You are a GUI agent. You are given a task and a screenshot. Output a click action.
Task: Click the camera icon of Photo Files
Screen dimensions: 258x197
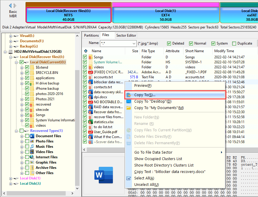[x=31, y=141]
